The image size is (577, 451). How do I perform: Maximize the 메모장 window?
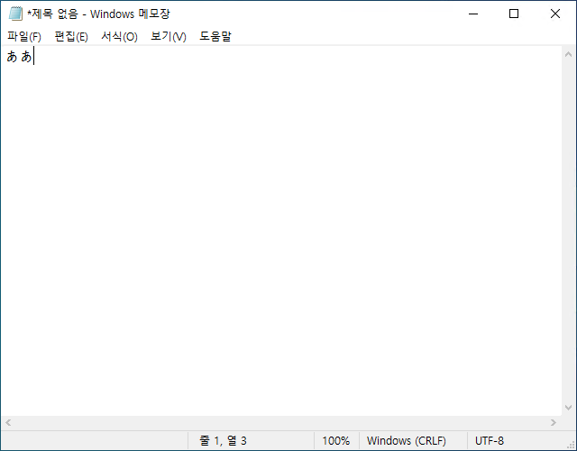(x=514, y=14)
